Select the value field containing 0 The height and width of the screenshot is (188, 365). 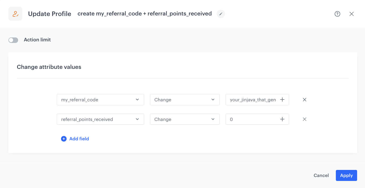tap(252, 119)
